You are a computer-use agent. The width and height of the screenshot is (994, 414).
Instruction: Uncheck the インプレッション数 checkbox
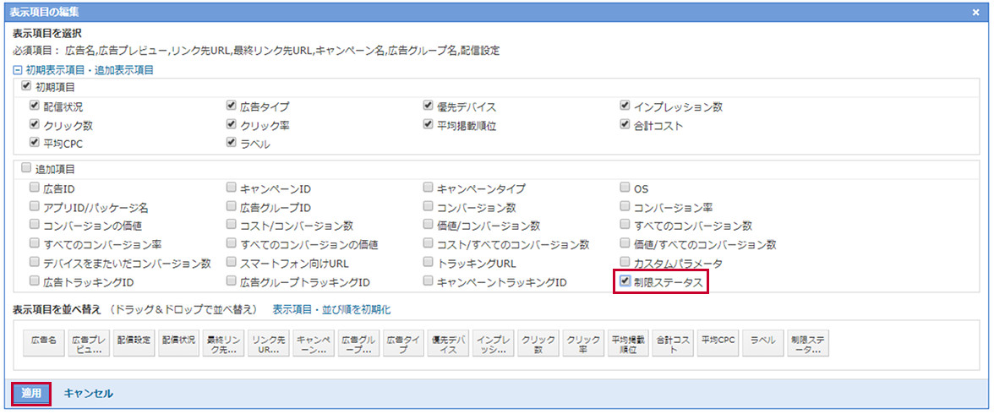(x=625, y=106)
